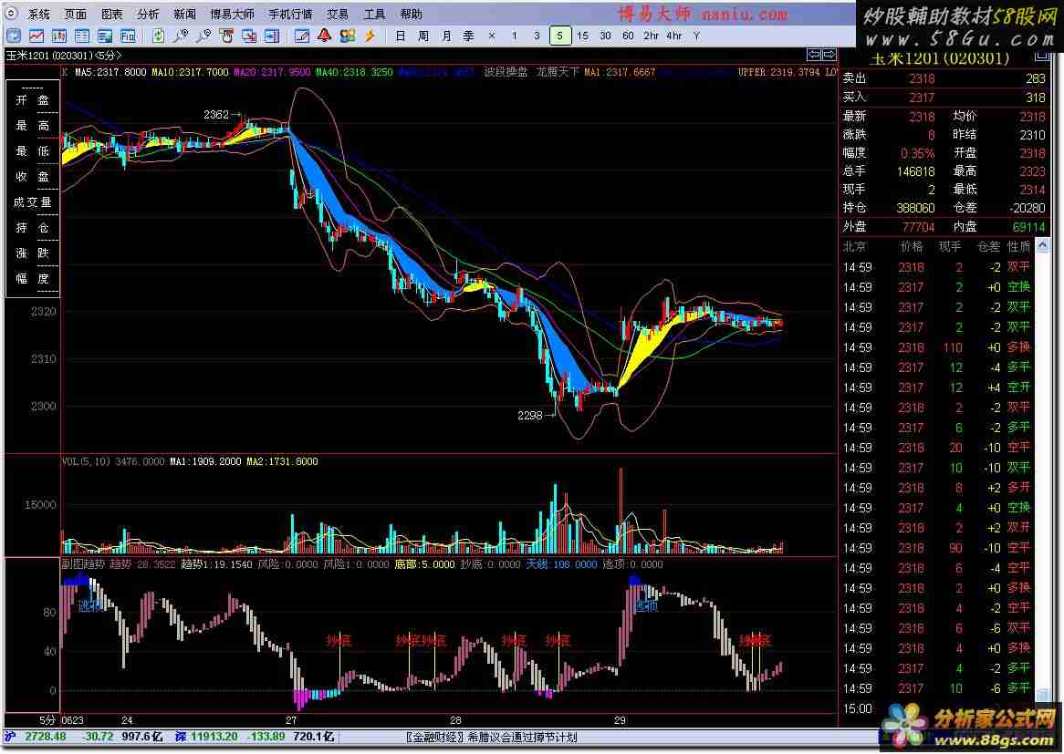Click the 副图趋势 sub-chart indicator label
Viewport: 1064px width, 754px height.
(83, 564)
